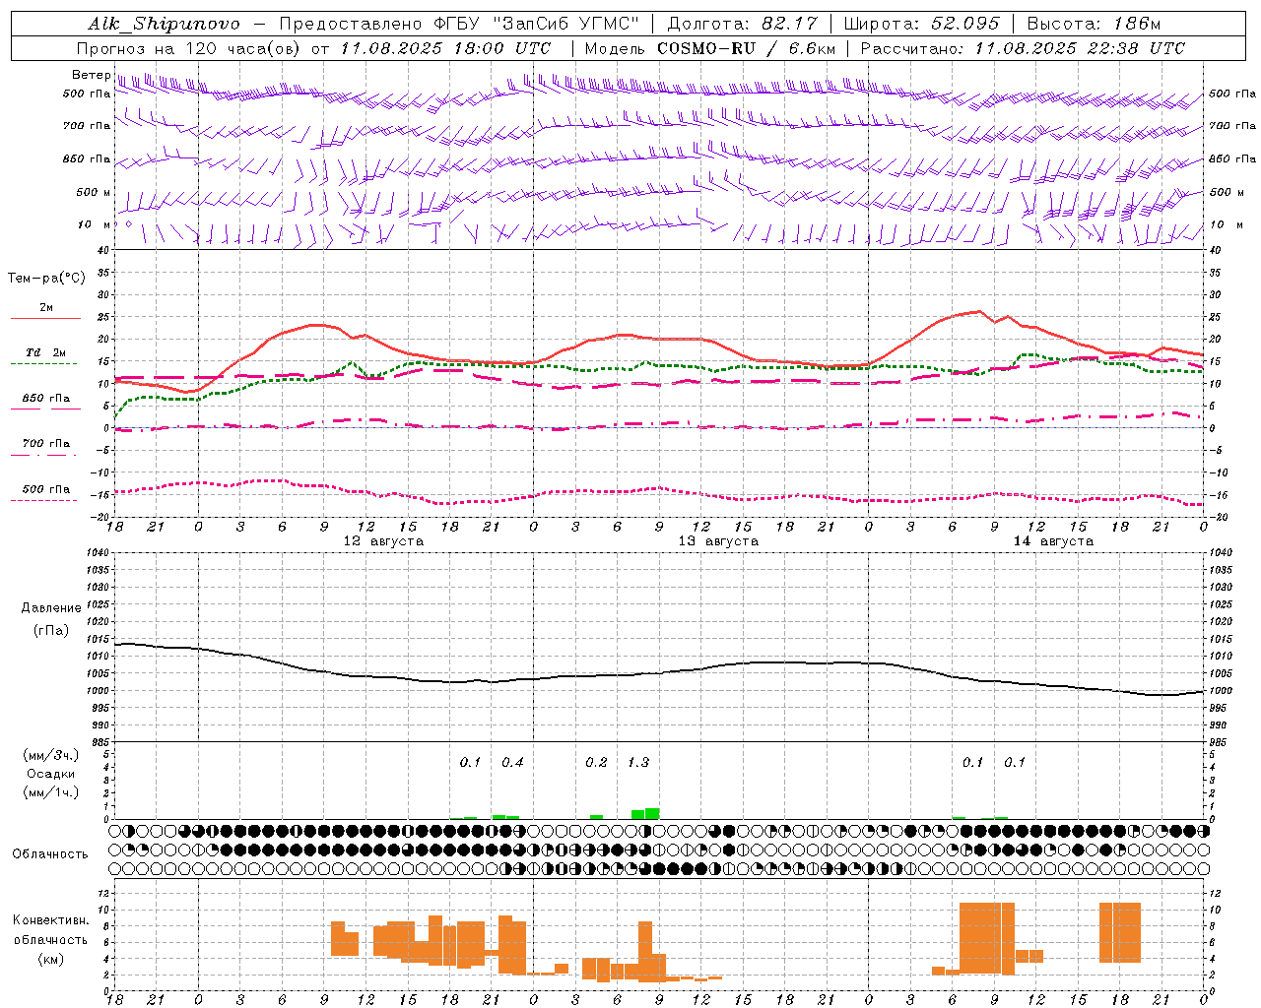
Task: Click the date label 13 августа
Action: pos(718,541)
